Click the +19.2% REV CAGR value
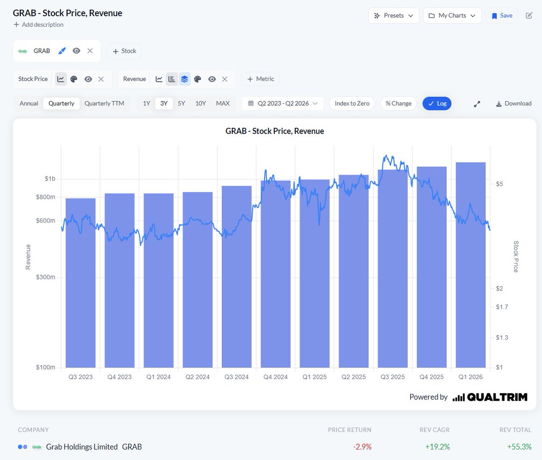Screen dimensions: 542x460 point(438,447)
